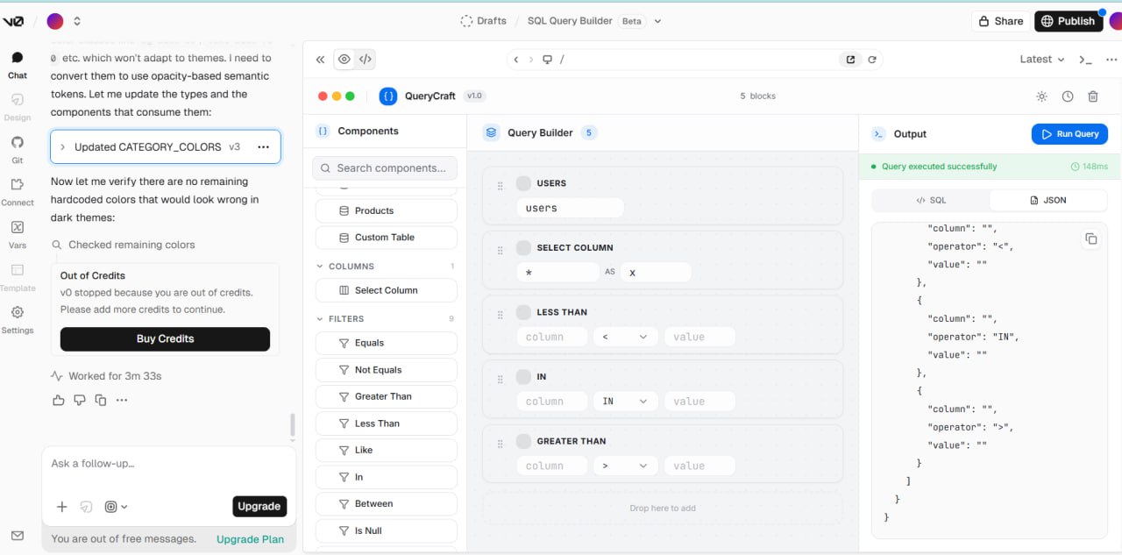Screen dimensions: 1122x555
Task: Give thumbs down to the response
Action: point(80,400)
